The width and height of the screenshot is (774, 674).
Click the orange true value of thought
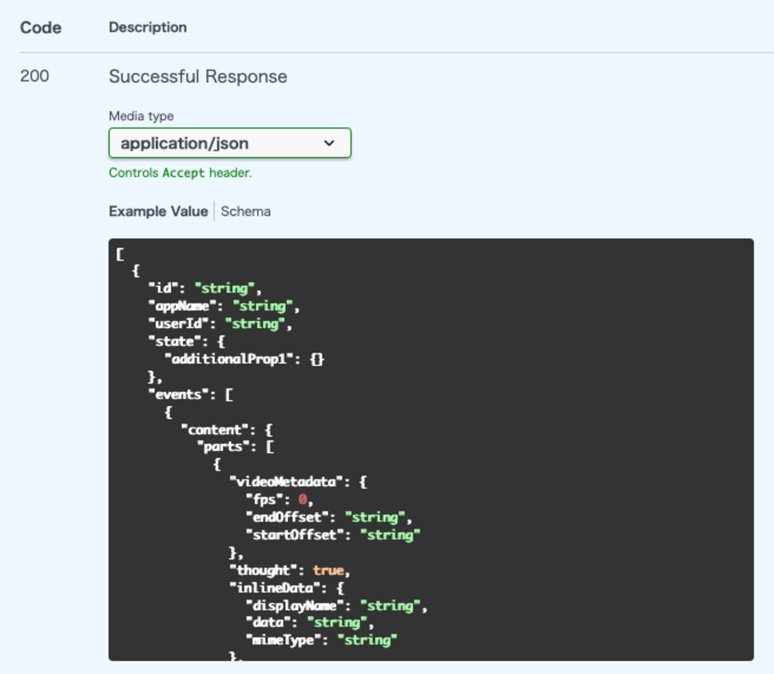(x=328, y=570)
